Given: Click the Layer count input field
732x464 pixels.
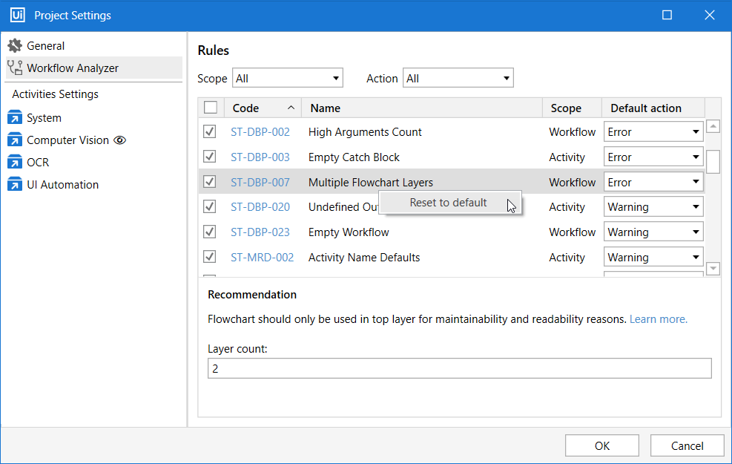Looking at the screenshot, I should click(459, 368).
